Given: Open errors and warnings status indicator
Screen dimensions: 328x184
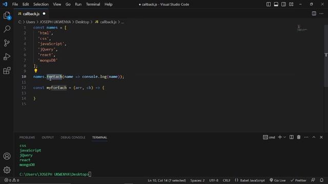Looking at the screenshot, I should pyautogui.click(x=12, y=180).
